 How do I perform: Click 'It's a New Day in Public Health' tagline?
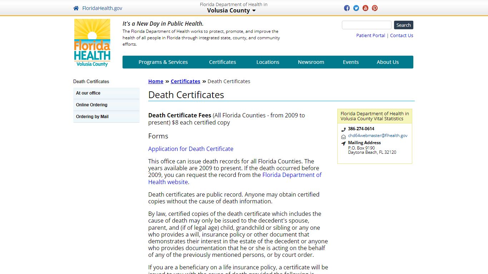pos(163,24)
